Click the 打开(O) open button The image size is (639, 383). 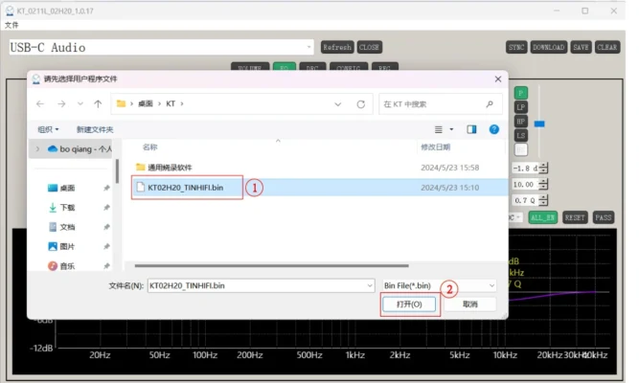(408, 304)
